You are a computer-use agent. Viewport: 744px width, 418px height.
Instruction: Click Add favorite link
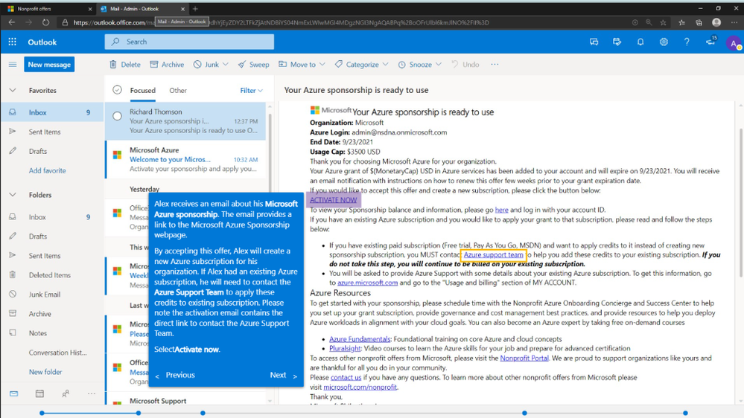(48, 170)
